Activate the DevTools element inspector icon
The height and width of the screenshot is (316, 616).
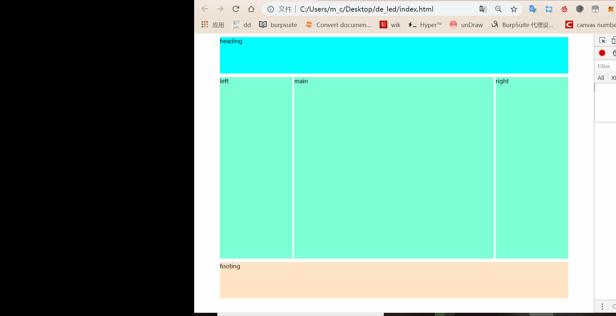click(x=602, y=40)
